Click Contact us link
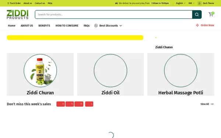This screenshot has height=138, width=221. tap(40, 3)
